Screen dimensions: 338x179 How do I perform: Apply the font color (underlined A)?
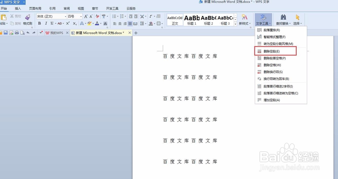pos(97,23)
